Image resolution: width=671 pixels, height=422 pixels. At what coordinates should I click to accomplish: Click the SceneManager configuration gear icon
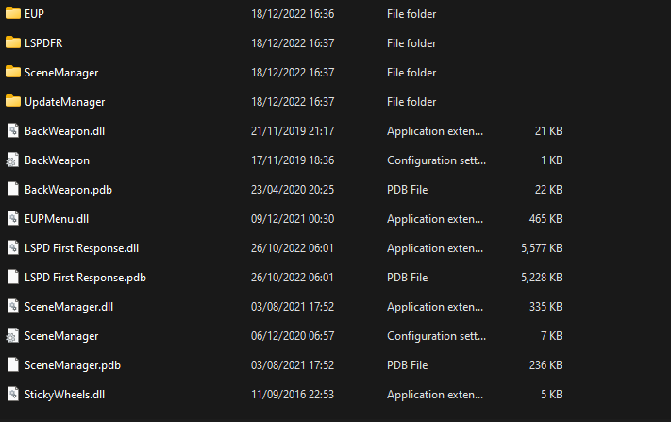pyautogui.click(x=12, y=335)
